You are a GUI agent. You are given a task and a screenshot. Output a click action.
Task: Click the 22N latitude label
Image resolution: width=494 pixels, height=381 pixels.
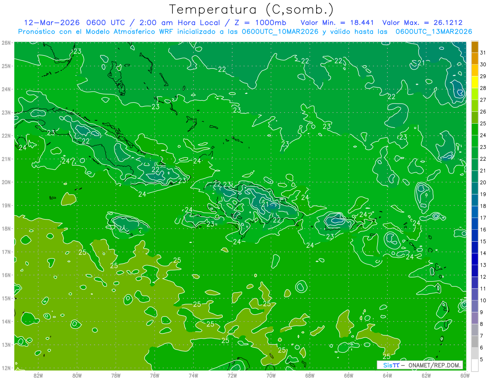(6, 136)
